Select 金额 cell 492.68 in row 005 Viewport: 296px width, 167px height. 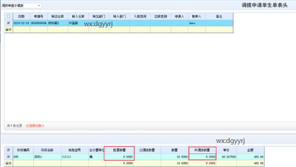[250, 157]
